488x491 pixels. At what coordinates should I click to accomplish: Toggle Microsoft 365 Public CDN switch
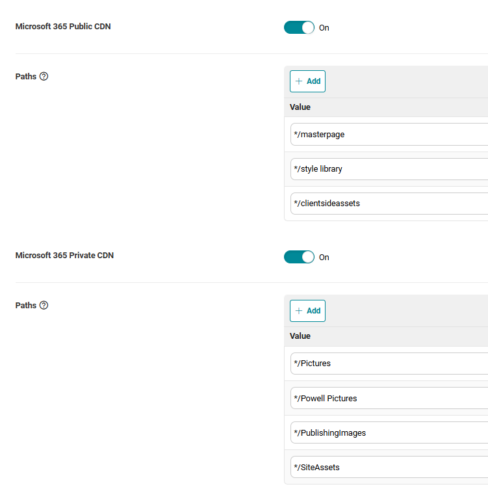(x=299, y=27)
